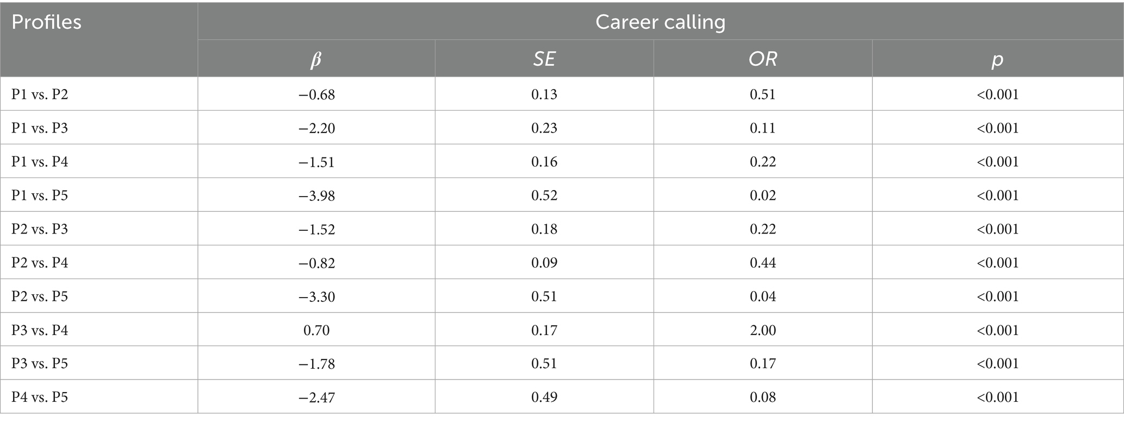Click the OR column header

point(762,59)
